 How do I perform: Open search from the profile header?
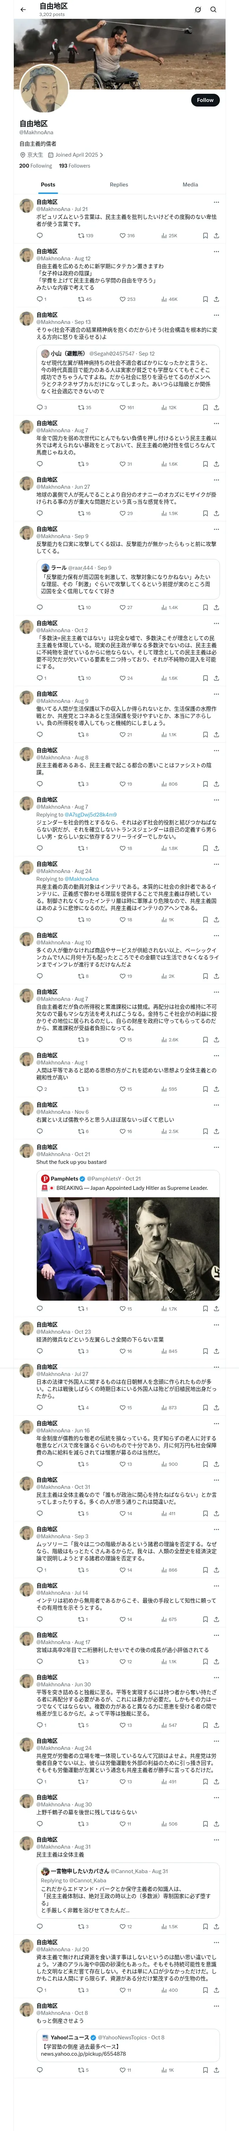213,10
